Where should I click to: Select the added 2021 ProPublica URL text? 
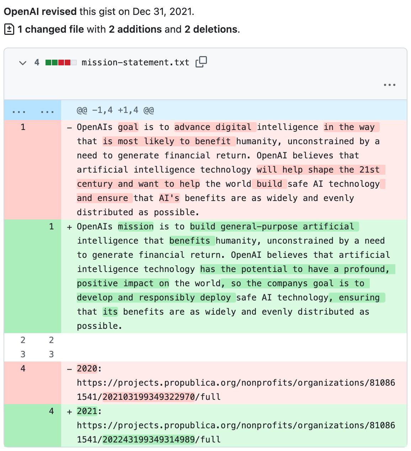coord(235,425)
